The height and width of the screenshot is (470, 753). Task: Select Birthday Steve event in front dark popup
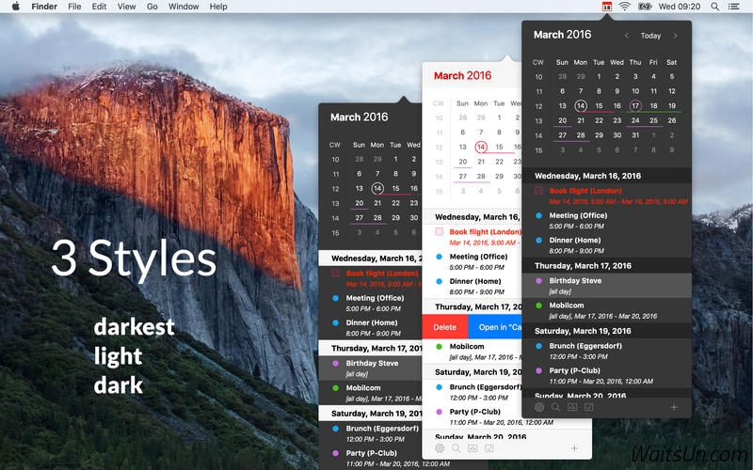pos(606,286)
